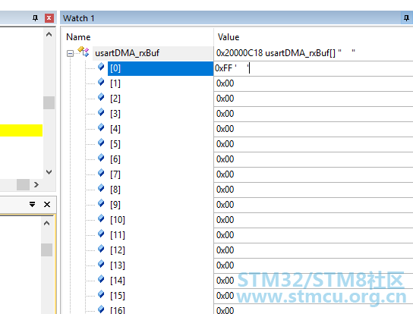Select the usartDMA_rxBuf watch name
The height and width of the screenshot is (314, 413).
[127, 53]
